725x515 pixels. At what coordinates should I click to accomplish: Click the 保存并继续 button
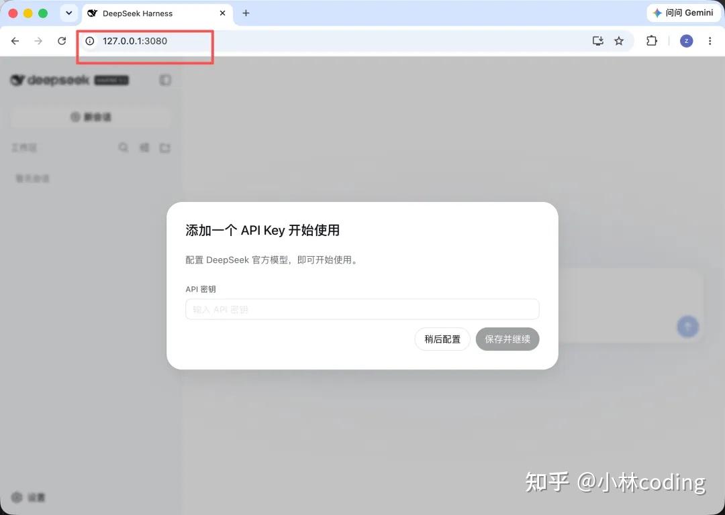click(x=507, y=339)
